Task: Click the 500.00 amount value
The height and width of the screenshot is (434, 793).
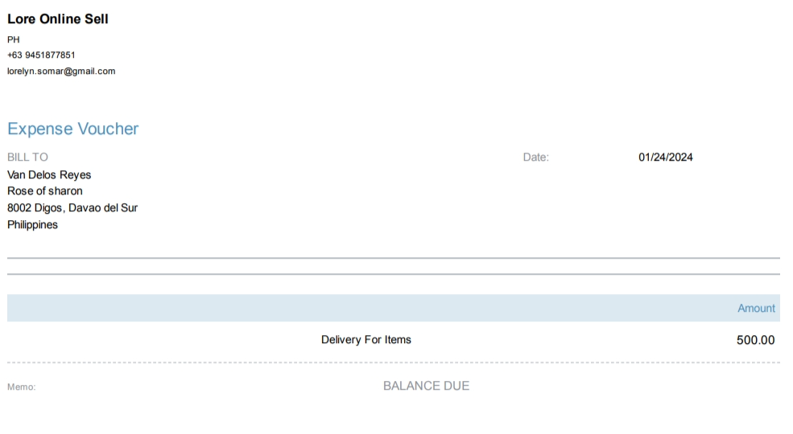Action: (x=755, y=340)
